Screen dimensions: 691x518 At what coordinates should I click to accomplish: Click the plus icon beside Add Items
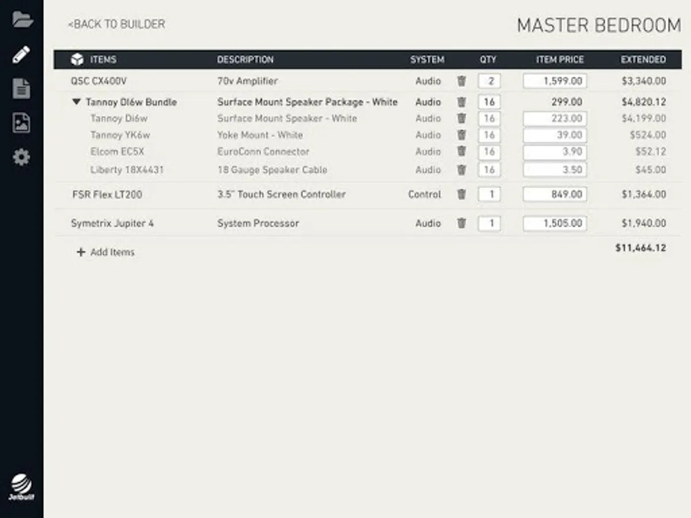(x=81, y=252)
